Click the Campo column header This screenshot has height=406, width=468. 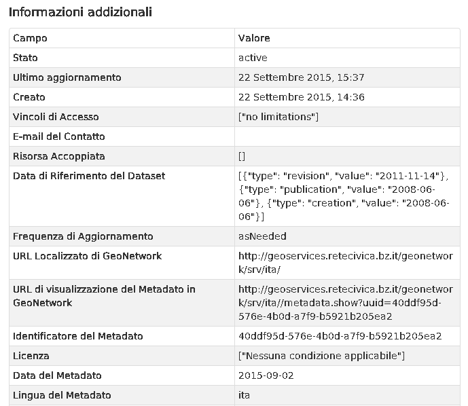[30, 38]
